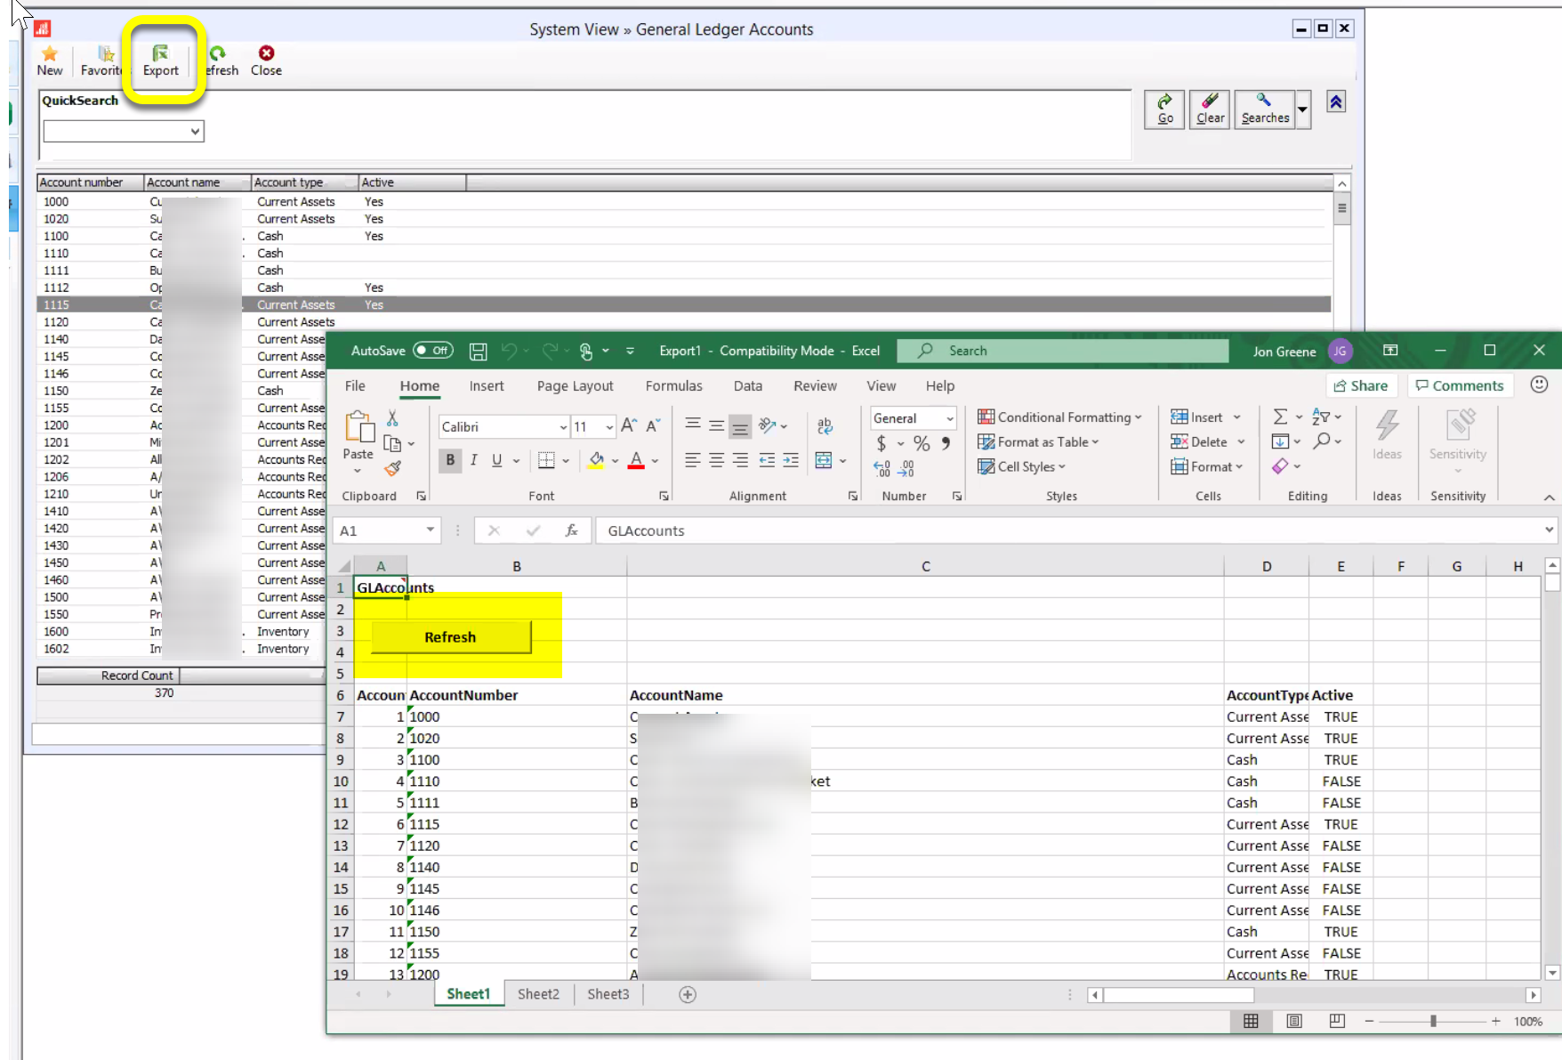Click the Comments button
1562x1060 pixels.
point(1460,385)
